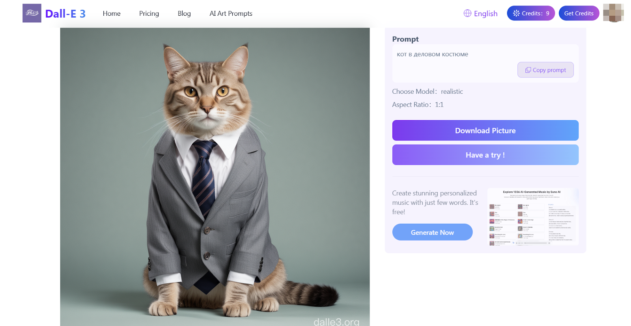Click the sparkle icon in Credits badge
This screenshot has height=326, width=631.
[516, 13]
